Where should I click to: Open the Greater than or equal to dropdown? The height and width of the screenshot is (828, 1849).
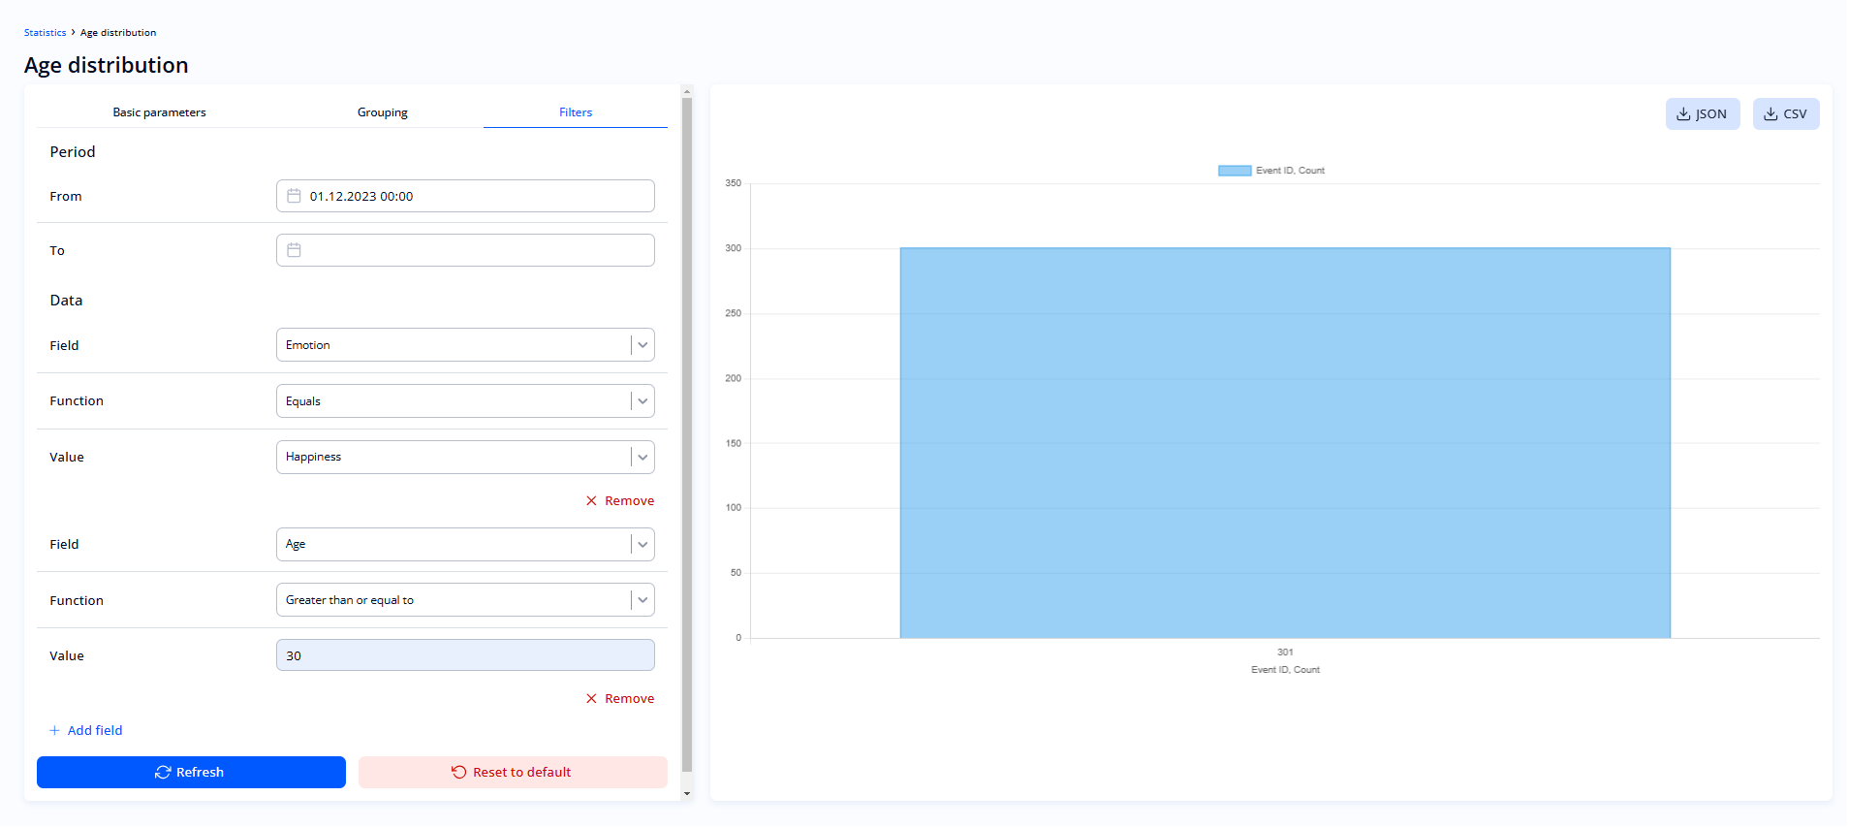[x=642, y=601]
